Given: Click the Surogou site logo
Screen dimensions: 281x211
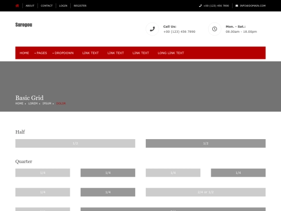Looking at the screenshot, I should pyautogui.click(x=23, y=25).
